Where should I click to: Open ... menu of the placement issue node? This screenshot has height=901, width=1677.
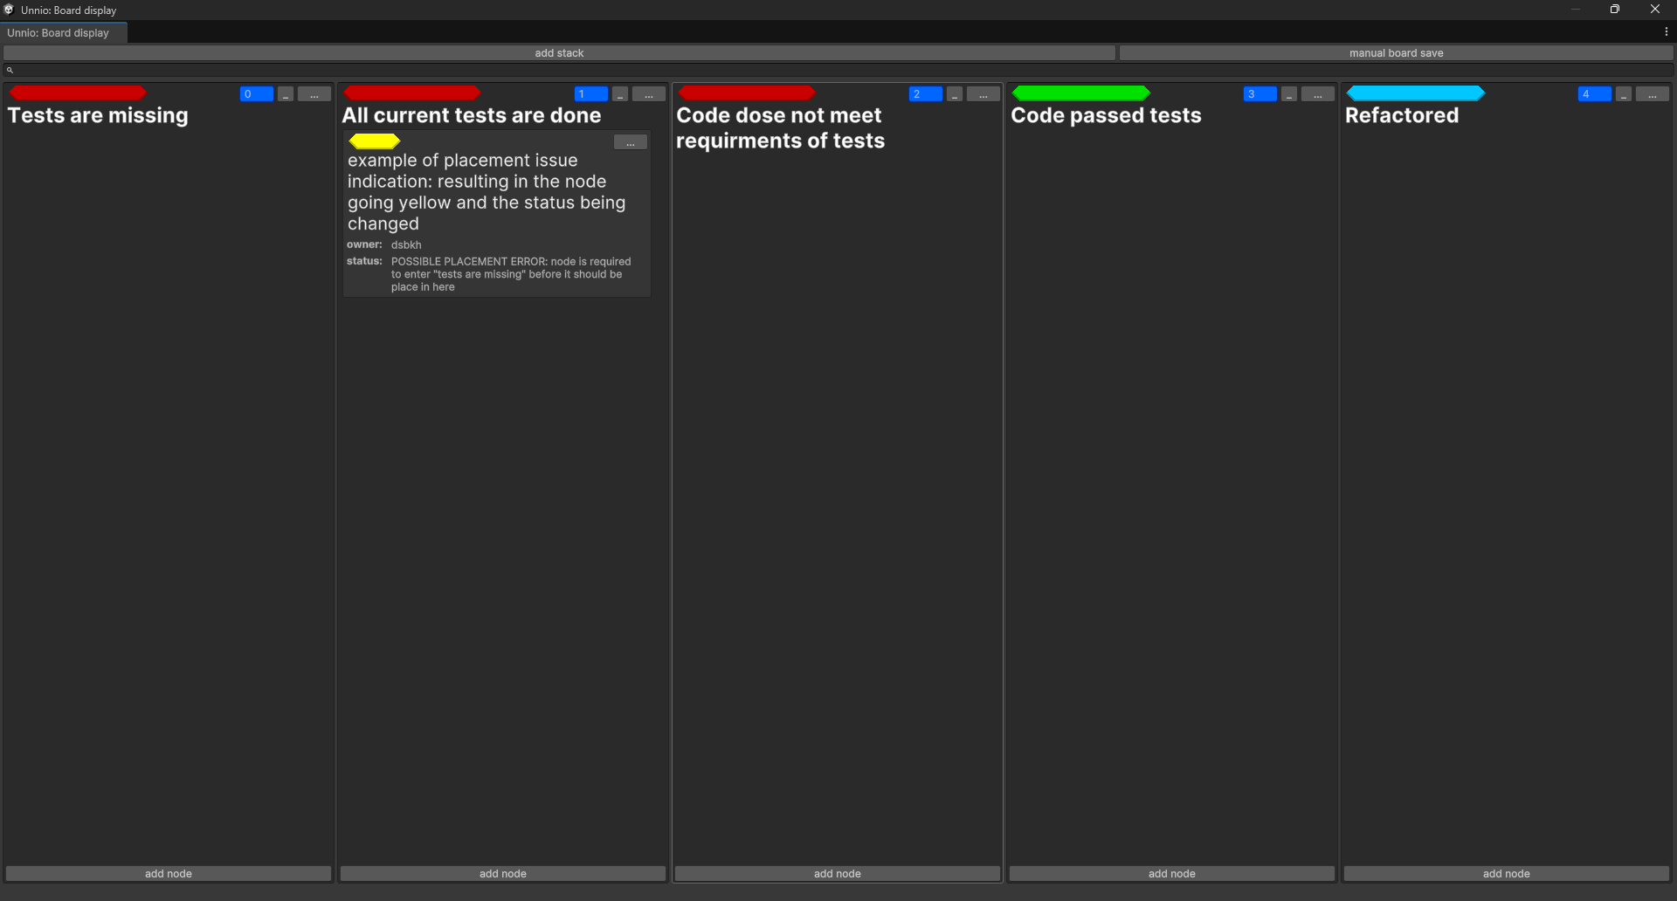point(631,142)
